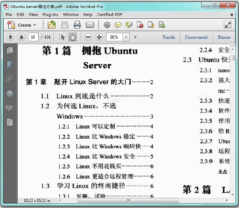Image resolution: width=239 pixels, height=208 pixels.
Task: Show the Attachments paperclip panel
Action: point(10,79)
